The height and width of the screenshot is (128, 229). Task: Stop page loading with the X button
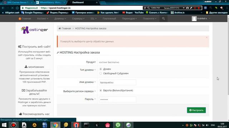[x=12, y=8]
